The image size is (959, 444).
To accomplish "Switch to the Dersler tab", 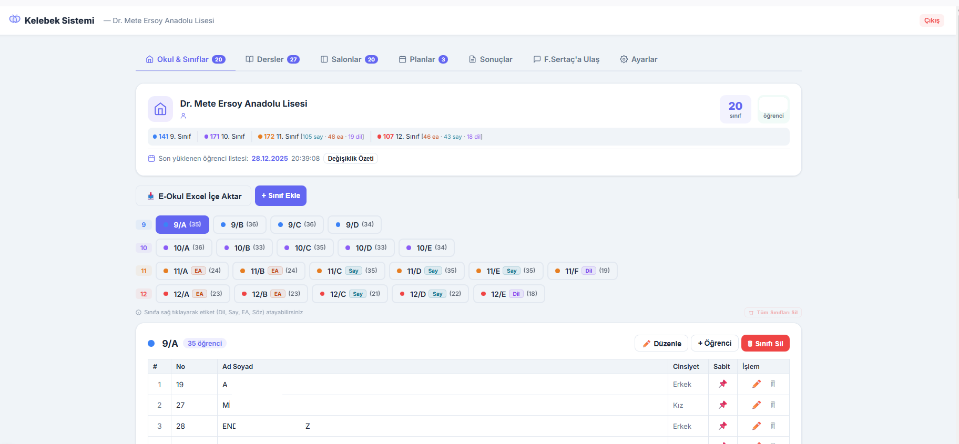I will tap(272, 59).
